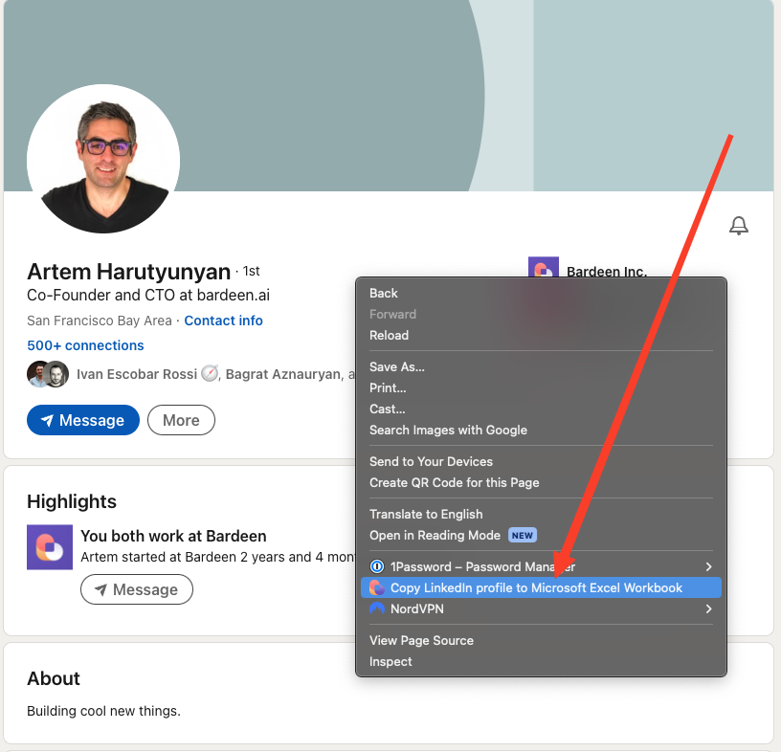This screenshot has height=752, width=781.
Task: Click the Bardeen icon in context menu
Action: pos(377,587)
